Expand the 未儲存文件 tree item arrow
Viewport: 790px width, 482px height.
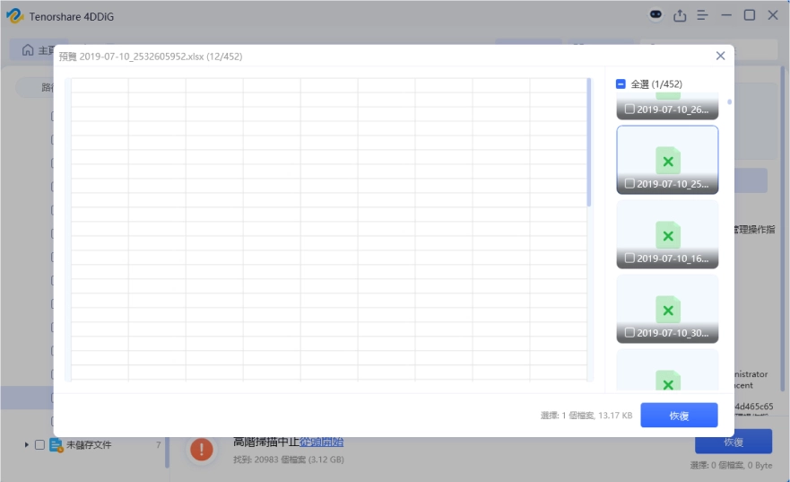pyautogui.click(x=26, y=444)
